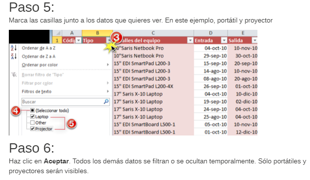Open the Detalles del equipo filter dropdown
The height and width of the screenshot is (180, 310).
tap(190, 41)
